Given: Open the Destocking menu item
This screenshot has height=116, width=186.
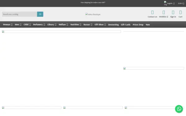Looking at the screenshot, I should click(x=113, y=25).
